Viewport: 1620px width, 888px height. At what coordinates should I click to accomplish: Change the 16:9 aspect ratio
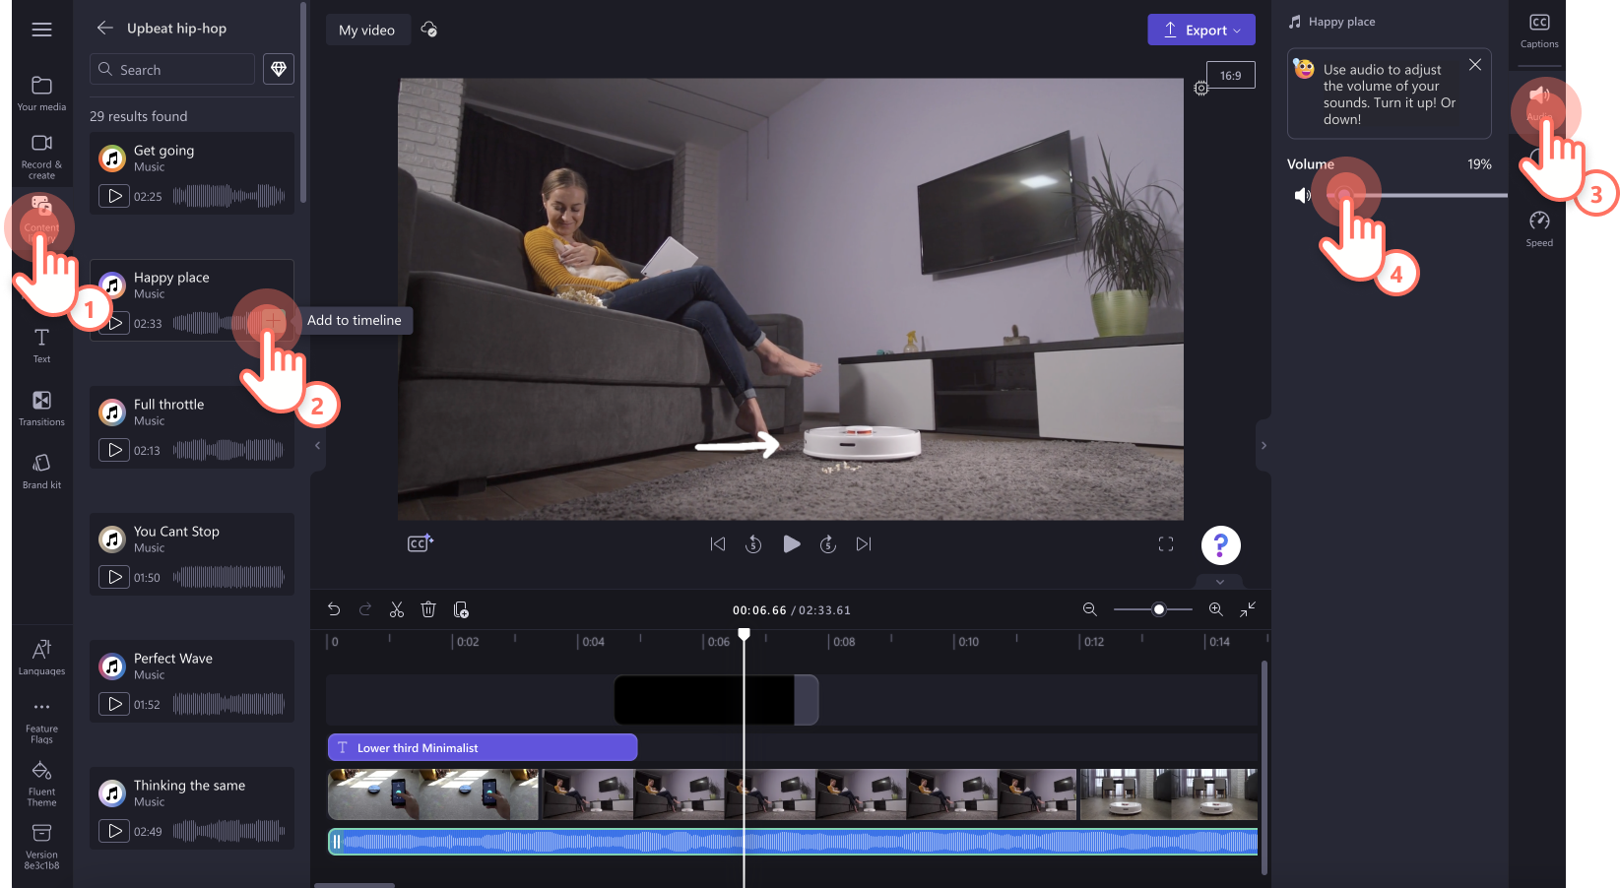click(1231, 76)
